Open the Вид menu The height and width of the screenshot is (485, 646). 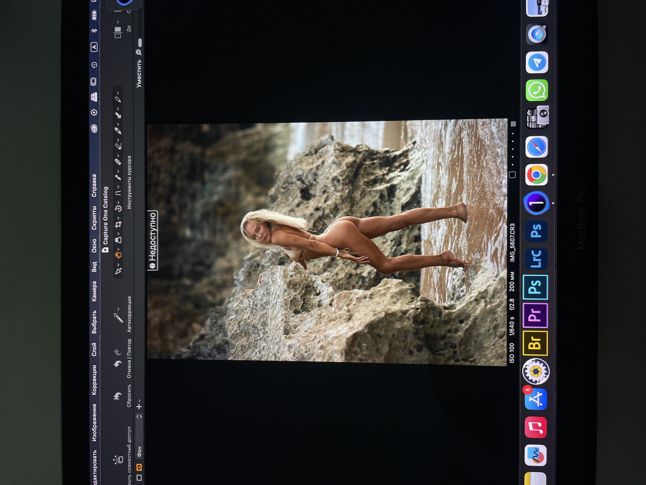94,267
